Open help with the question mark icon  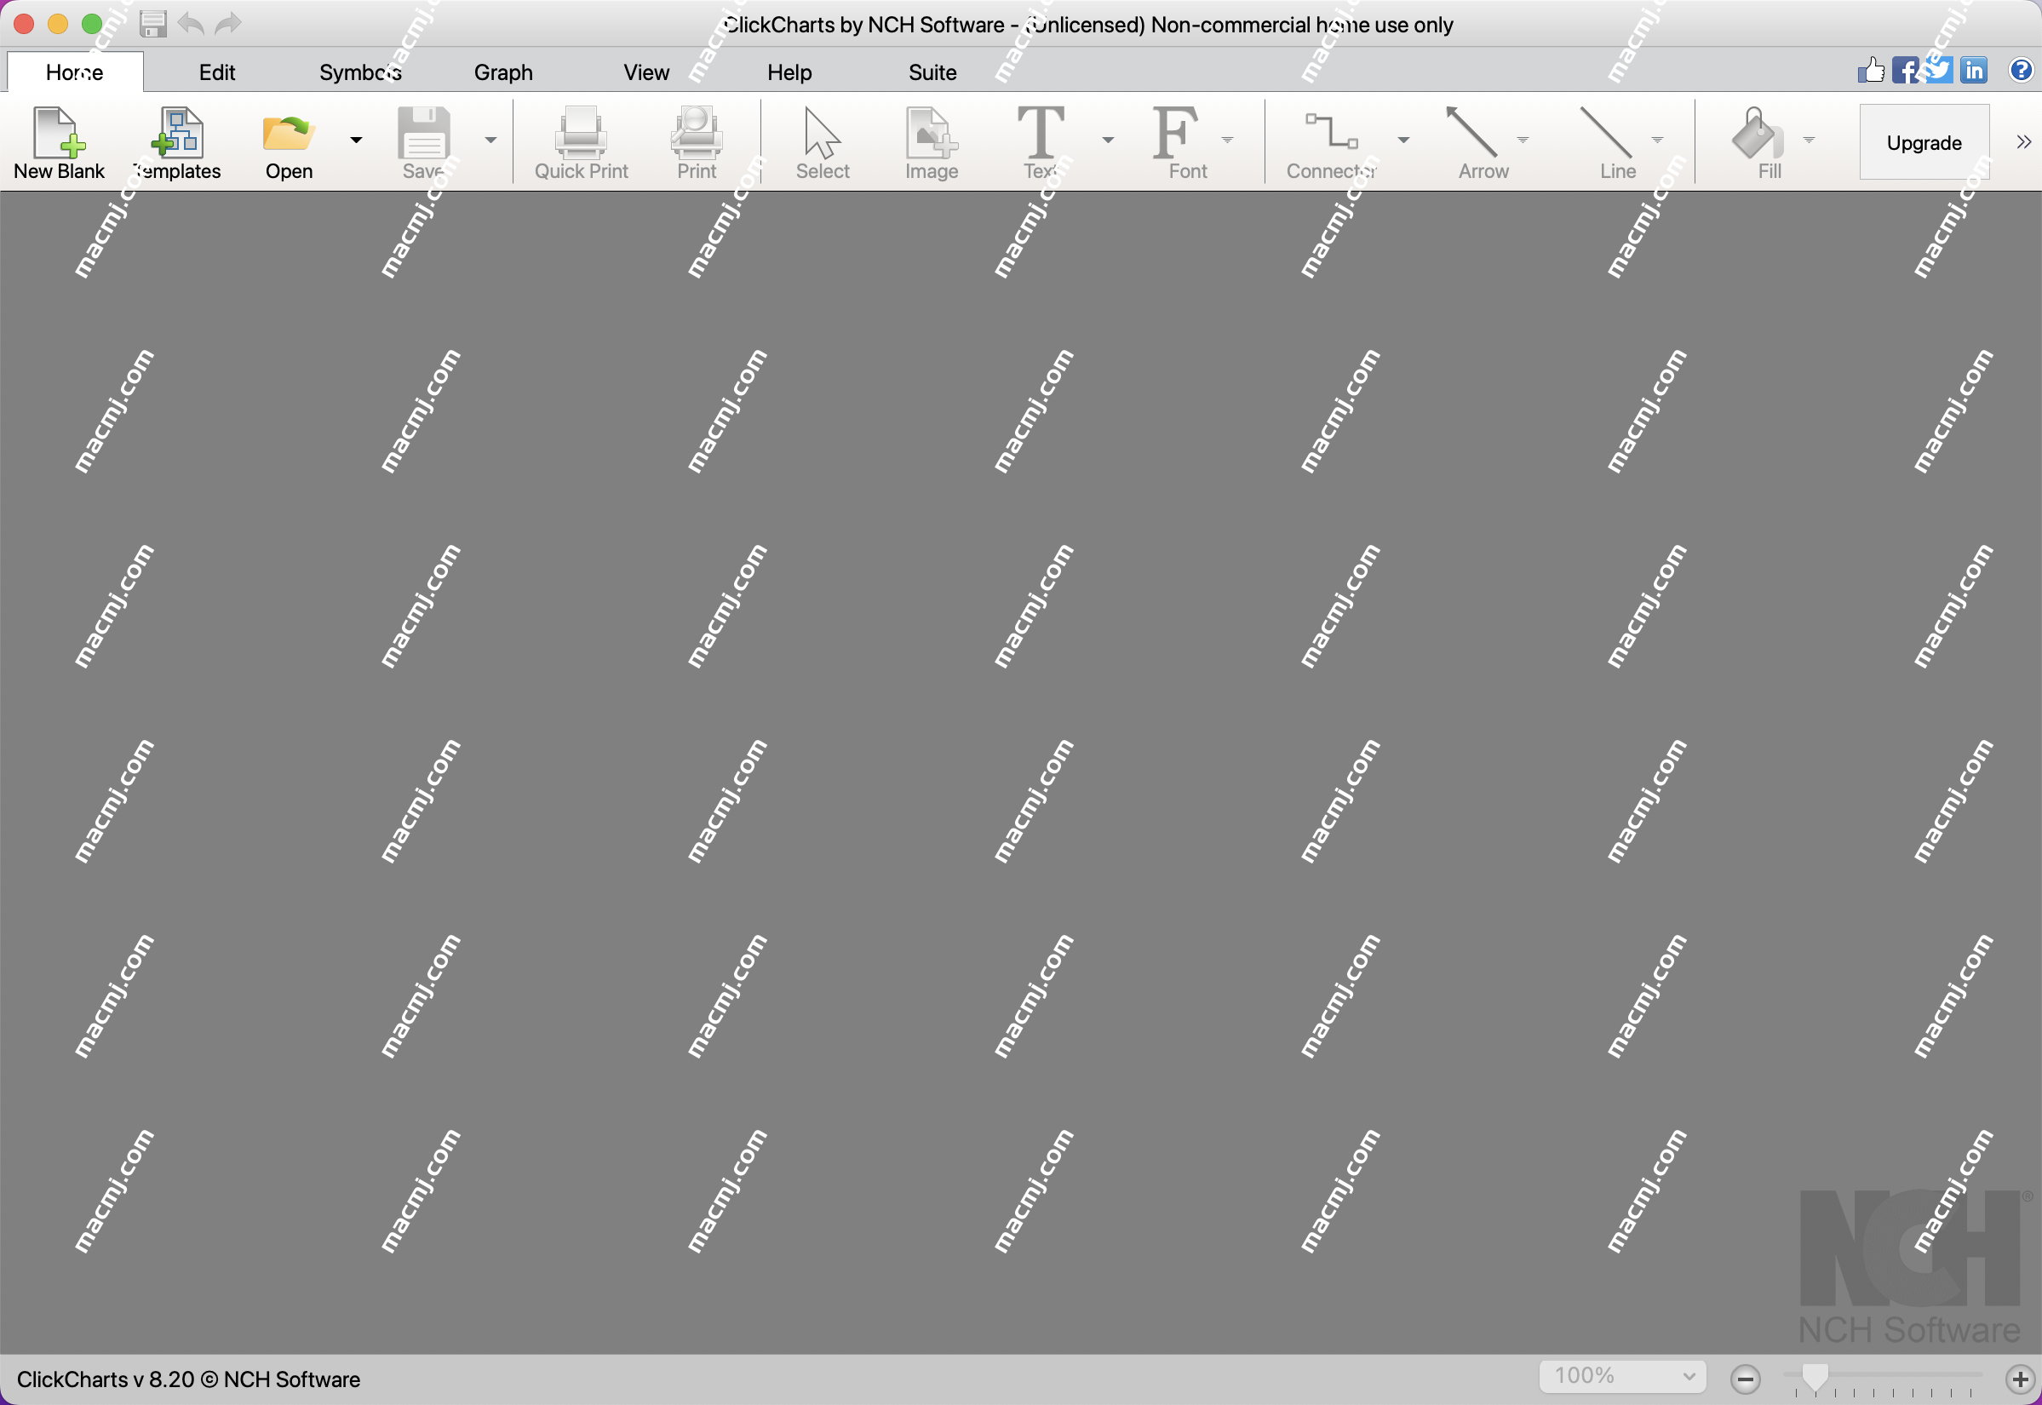2021,70
